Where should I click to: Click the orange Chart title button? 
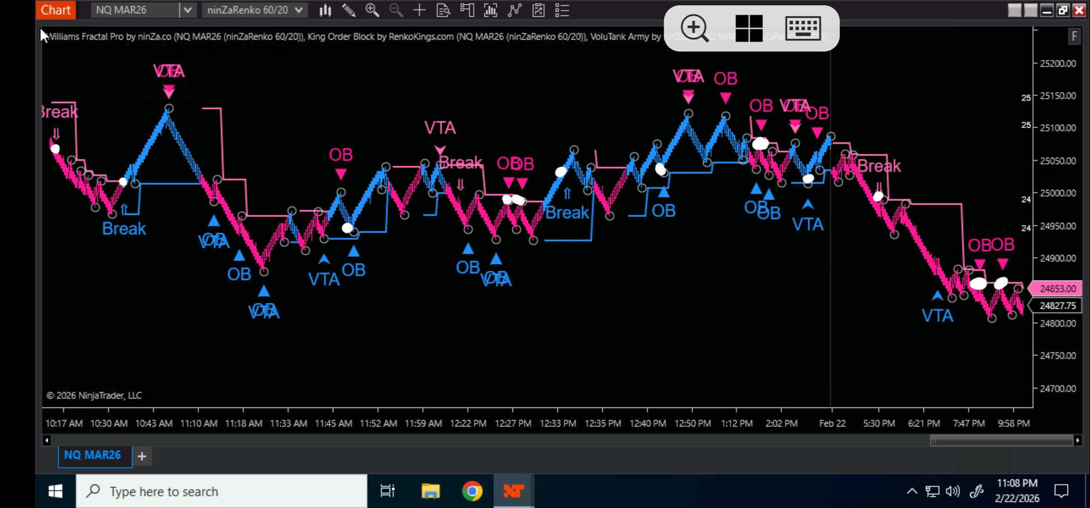pos(56,10)
